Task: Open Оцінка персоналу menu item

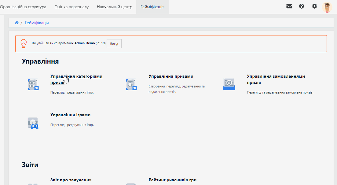Action: (71, 7)
